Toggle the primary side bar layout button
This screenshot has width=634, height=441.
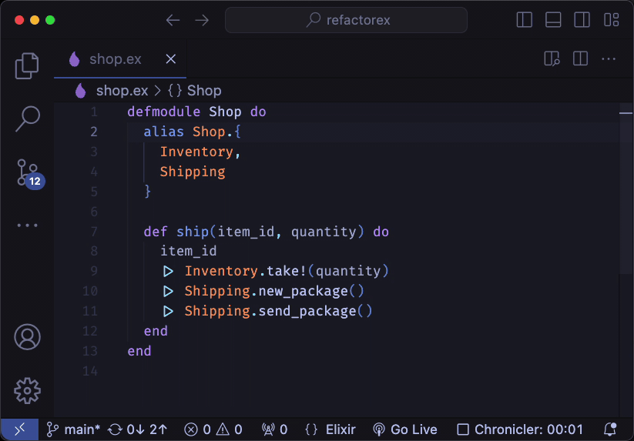(x=525, y=20)
